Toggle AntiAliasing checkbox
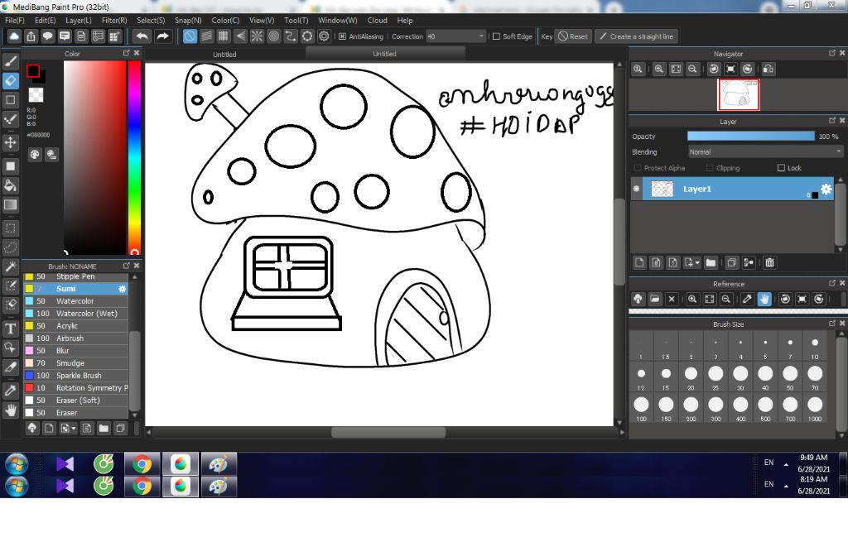Image resolution: width=848 pixels, height=547 pixels. tap(342, 36)
